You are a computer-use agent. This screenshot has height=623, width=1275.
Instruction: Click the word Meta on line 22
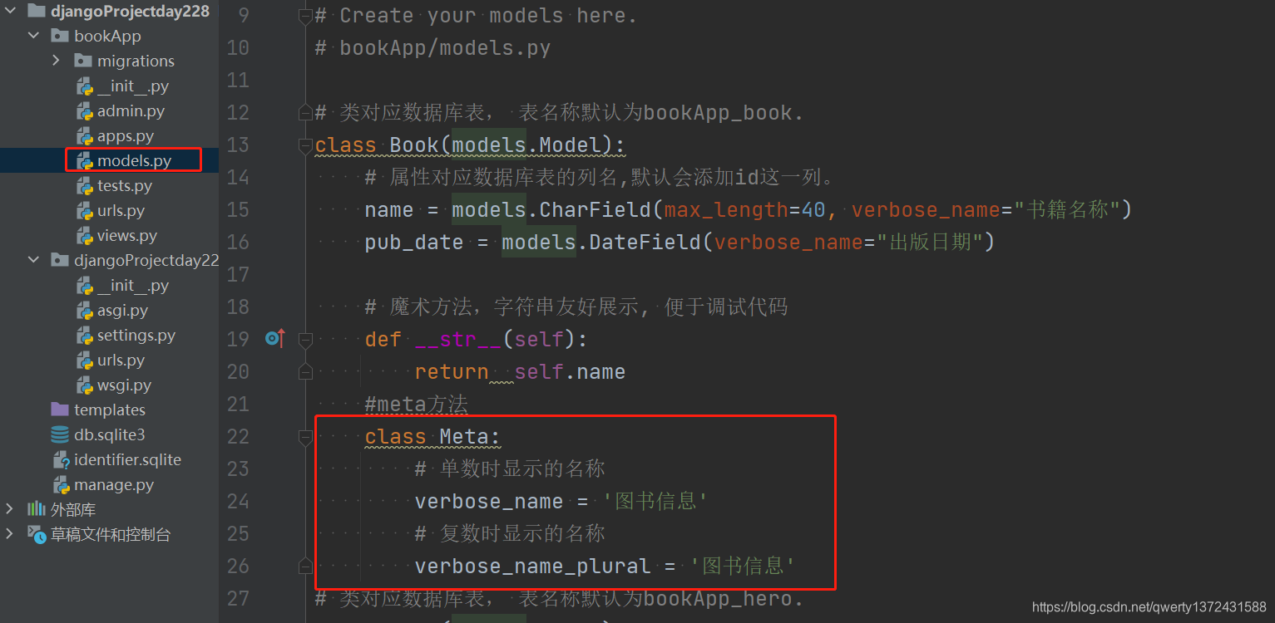point(464,437)
